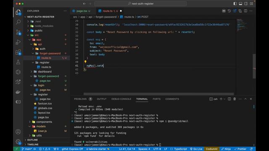Change encoding via UTF-8

tap(157, 149)
